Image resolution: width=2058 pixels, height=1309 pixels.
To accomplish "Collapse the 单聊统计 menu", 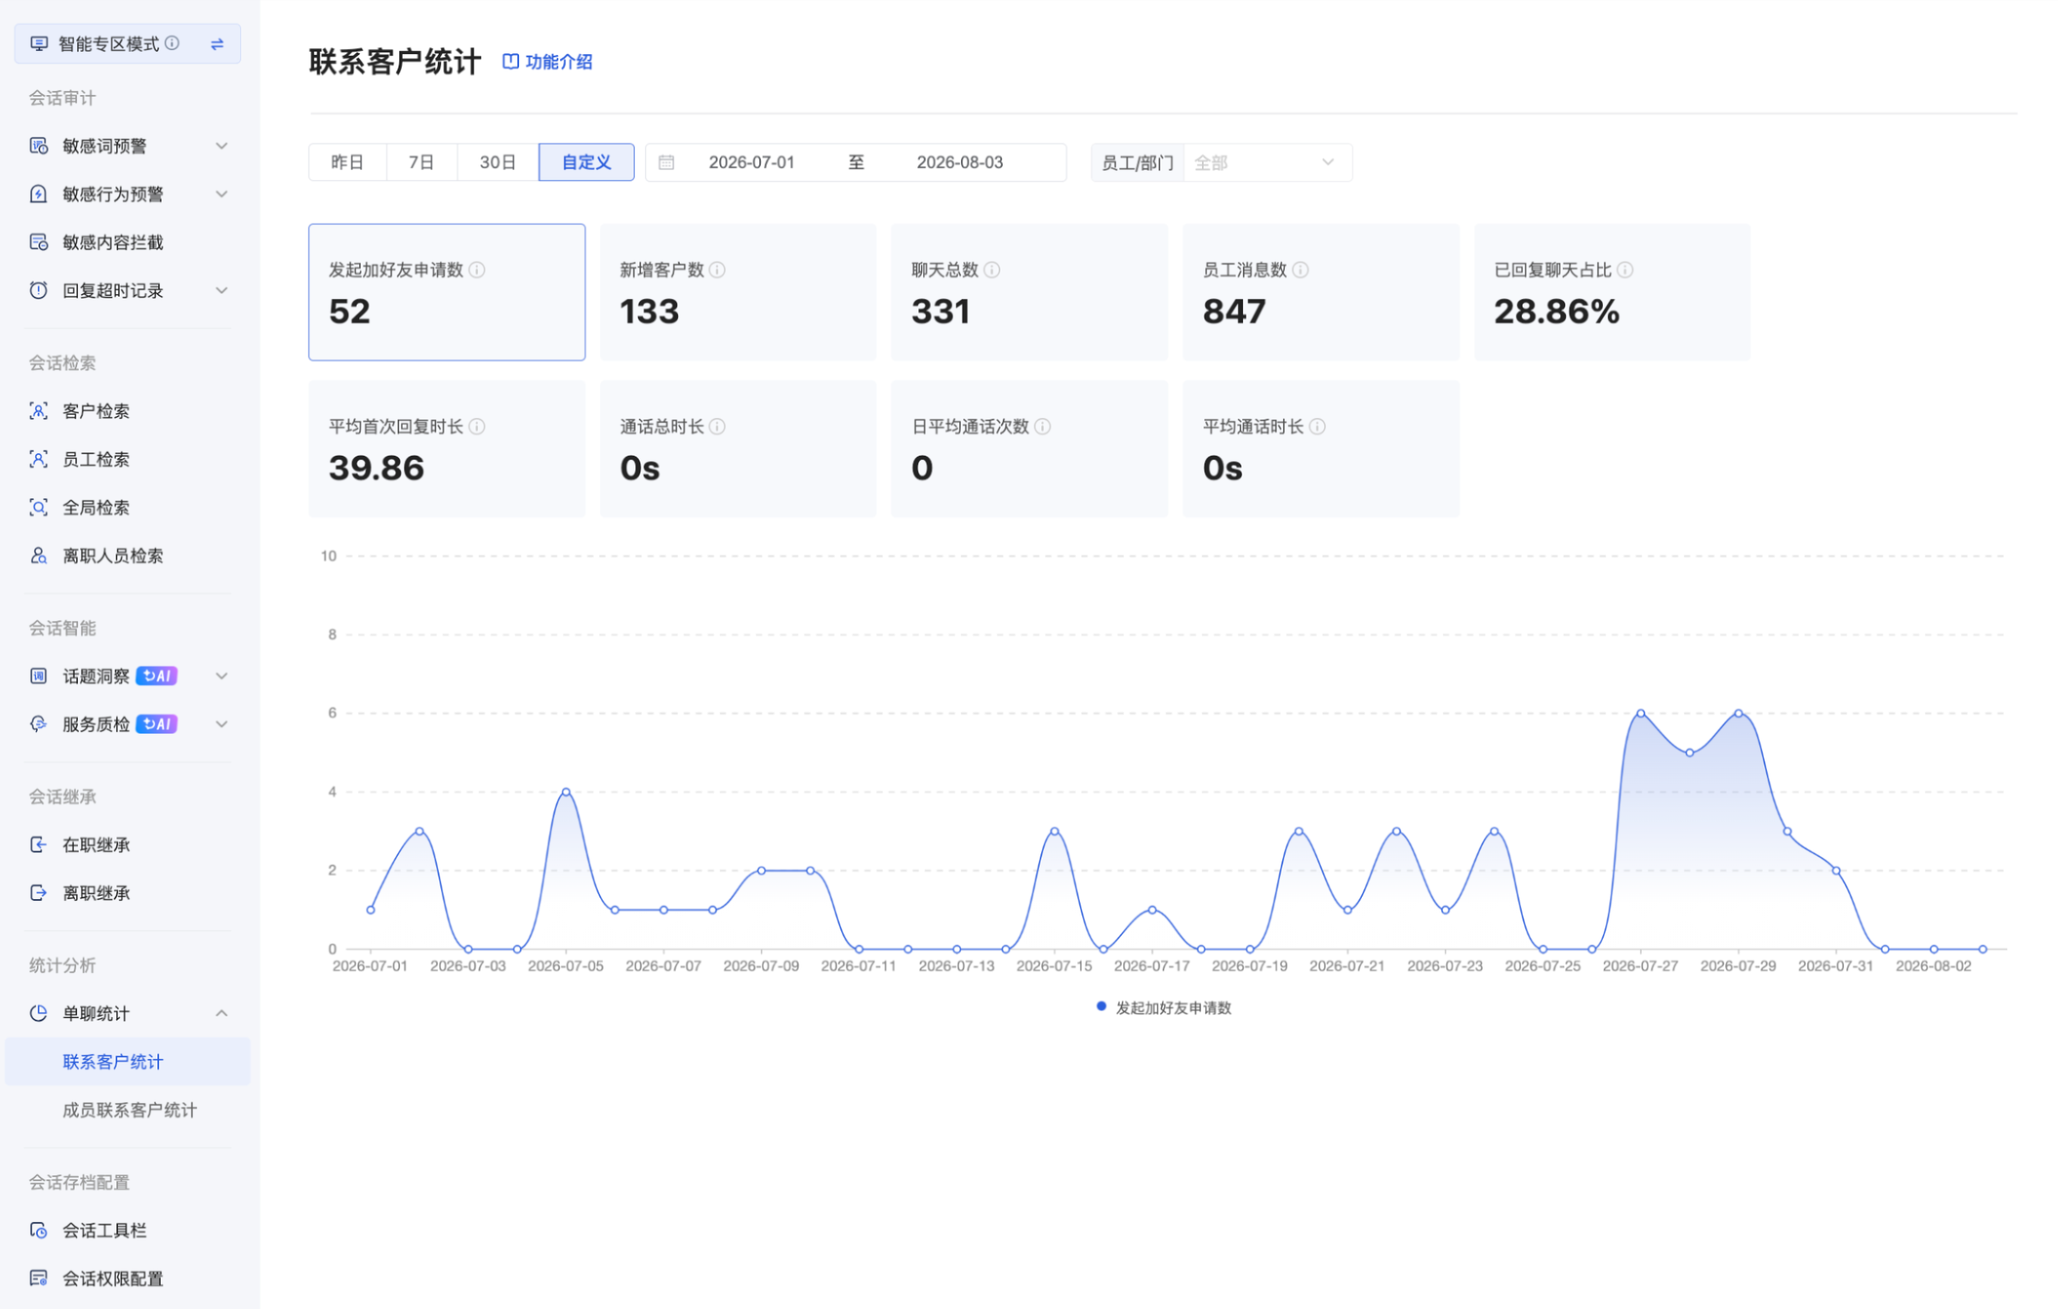I will tap(221, 1013).
